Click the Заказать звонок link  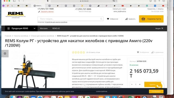pyautogui.click(x=47, y=11)
